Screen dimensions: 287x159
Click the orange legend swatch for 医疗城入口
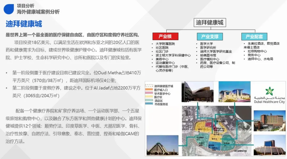pos(149,89)
